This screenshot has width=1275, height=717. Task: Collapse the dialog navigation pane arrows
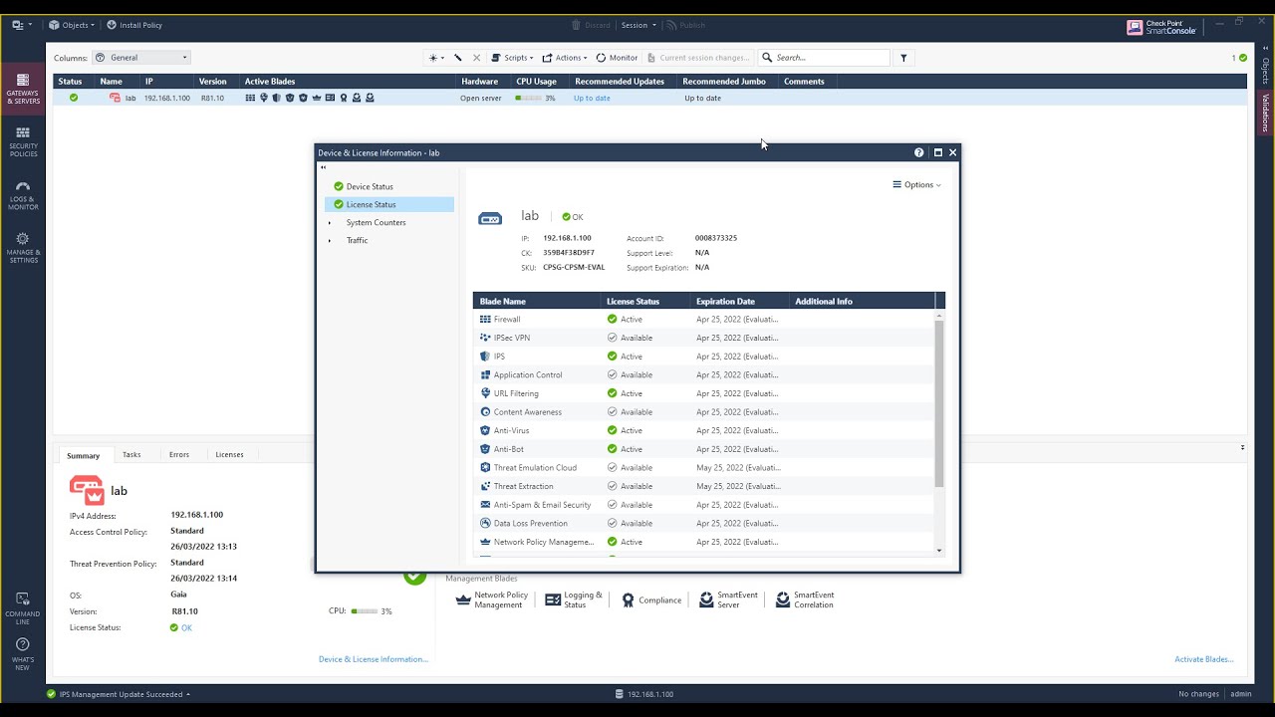click(323, 167)
